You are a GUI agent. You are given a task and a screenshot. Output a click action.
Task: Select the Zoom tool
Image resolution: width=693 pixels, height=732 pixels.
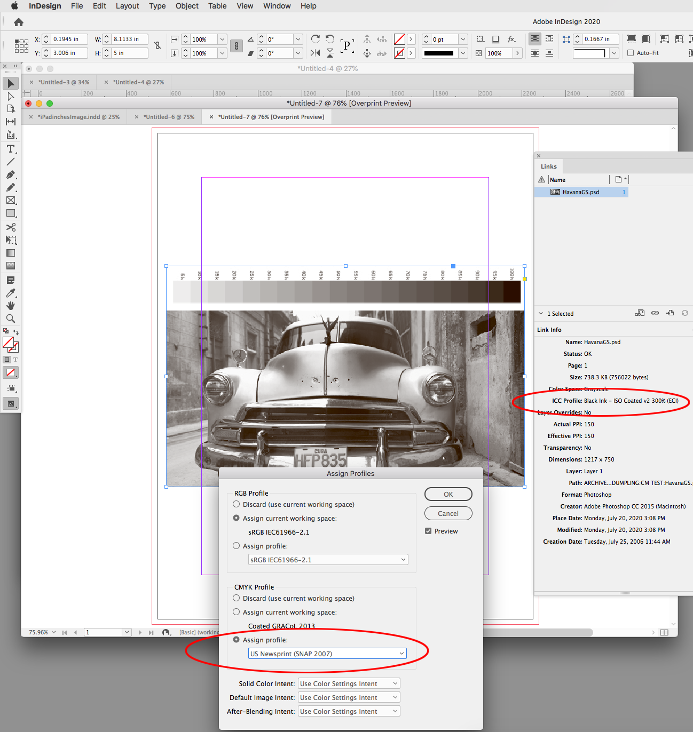coord(11,319)
